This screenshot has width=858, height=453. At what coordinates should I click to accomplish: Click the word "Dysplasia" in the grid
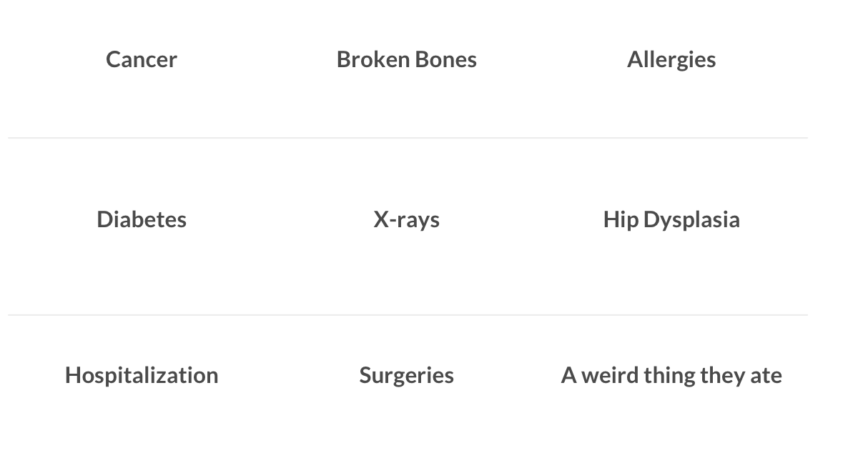point(691,219)
